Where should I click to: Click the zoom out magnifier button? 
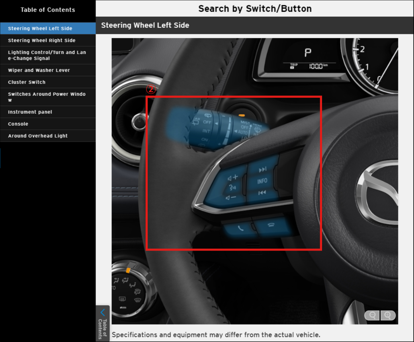click(x=373, y=315)
